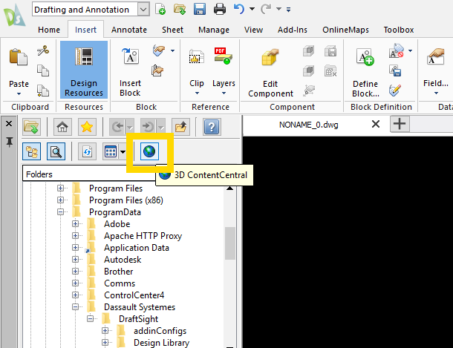Image resolution: width=453 pixels, height=348 pixels.
Task: Select the Brother folder in tree
Action: (x=119, y=272)
